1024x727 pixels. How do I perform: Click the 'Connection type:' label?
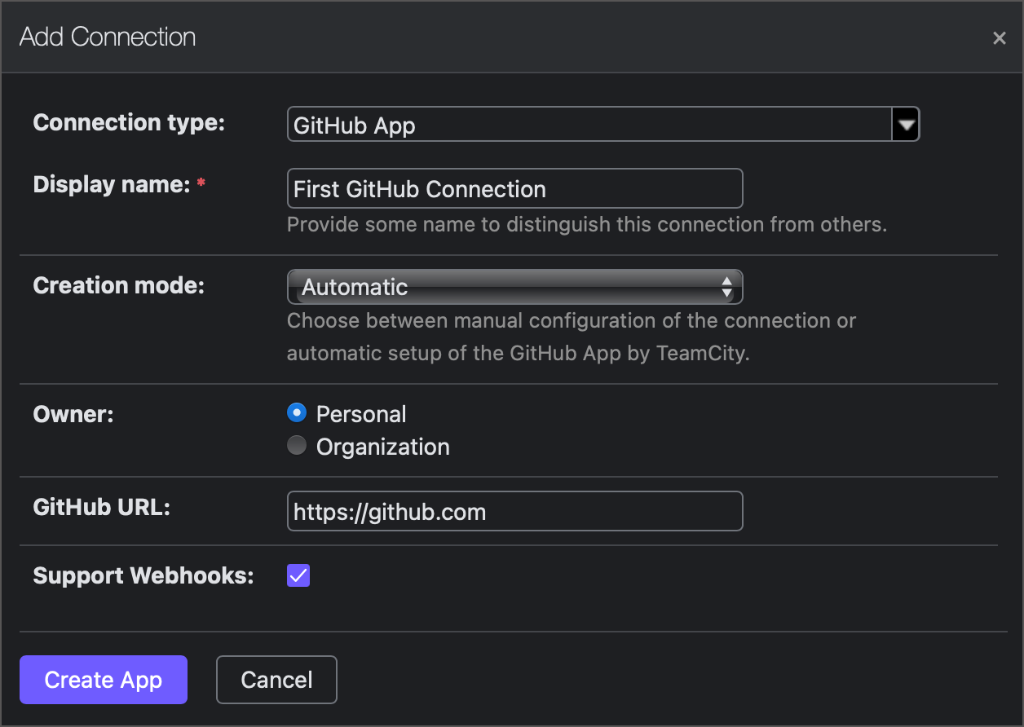[x=129, y=122]
